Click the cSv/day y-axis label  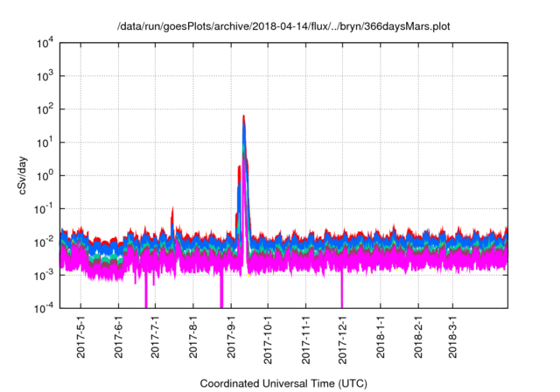click(23, 175)
